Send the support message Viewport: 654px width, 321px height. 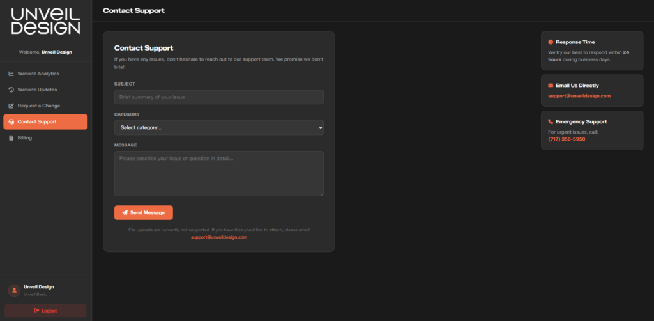coord(144,212)
